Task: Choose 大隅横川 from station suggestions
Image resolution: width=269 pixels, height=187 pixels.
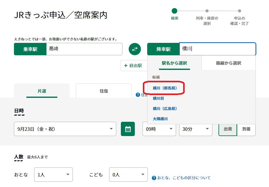Action: pyautogui.click(x=160, y=119)
